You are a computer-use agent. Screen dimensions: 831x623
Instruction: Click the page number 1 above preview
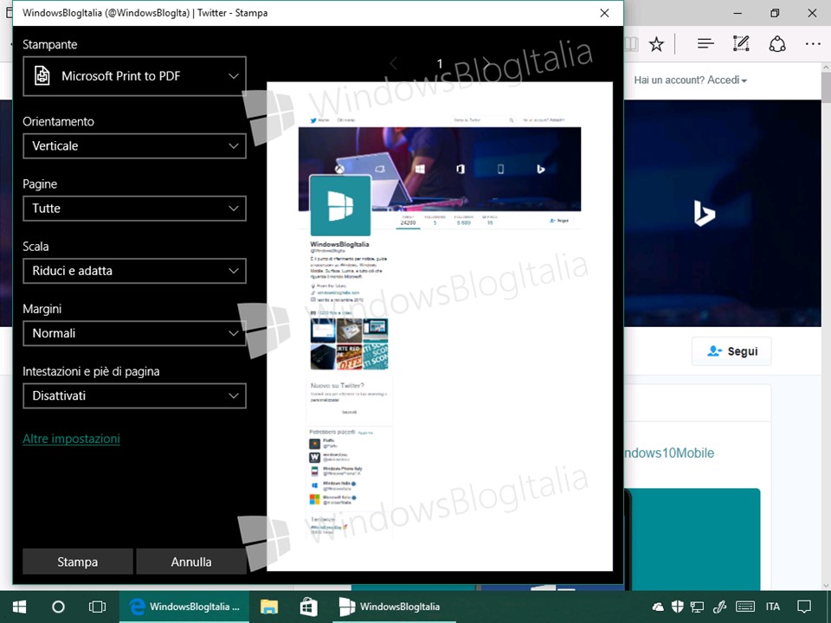[x=440, y=63]
